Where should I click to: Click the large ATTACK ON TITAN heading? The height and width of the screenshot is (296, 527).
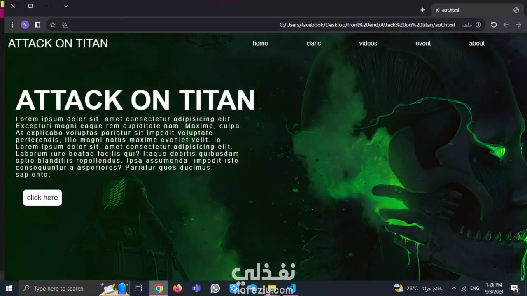point(135,100)
